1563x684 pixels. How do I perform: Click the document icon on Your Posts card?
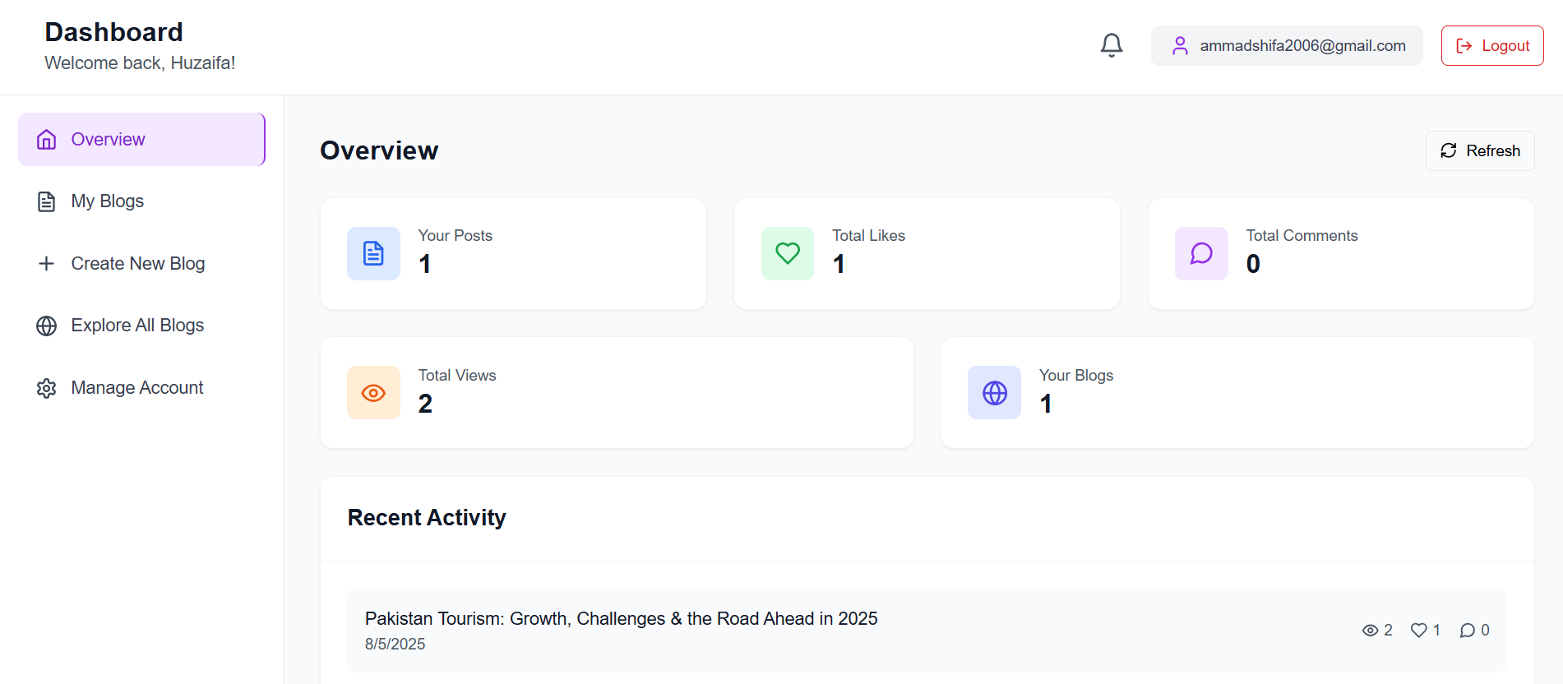373,253
